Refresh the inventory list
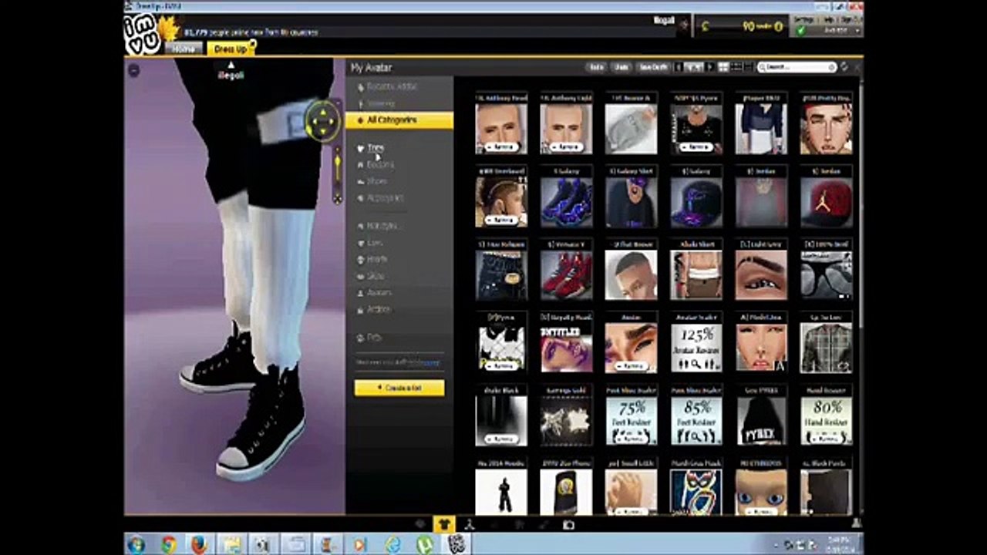 (845, 67)
